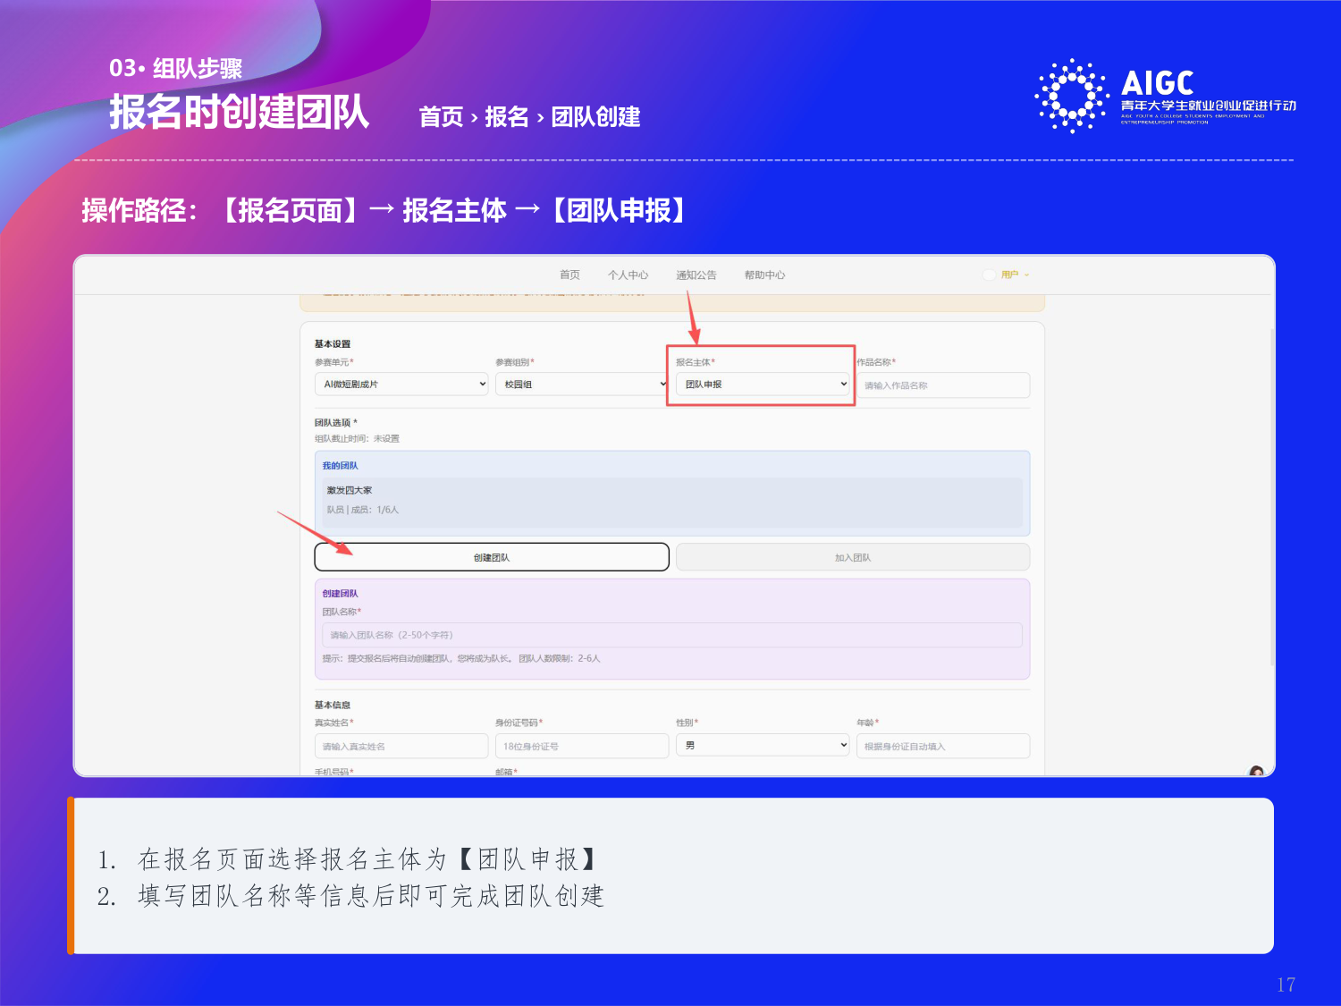Open the 参赛组别 dropdown showing 校园组
This screenshot has width=1341, height=1006.
click(x=581, y=385)
